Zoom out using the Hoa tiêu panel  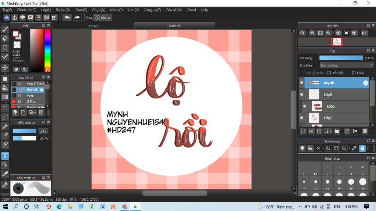coord(328,33)
